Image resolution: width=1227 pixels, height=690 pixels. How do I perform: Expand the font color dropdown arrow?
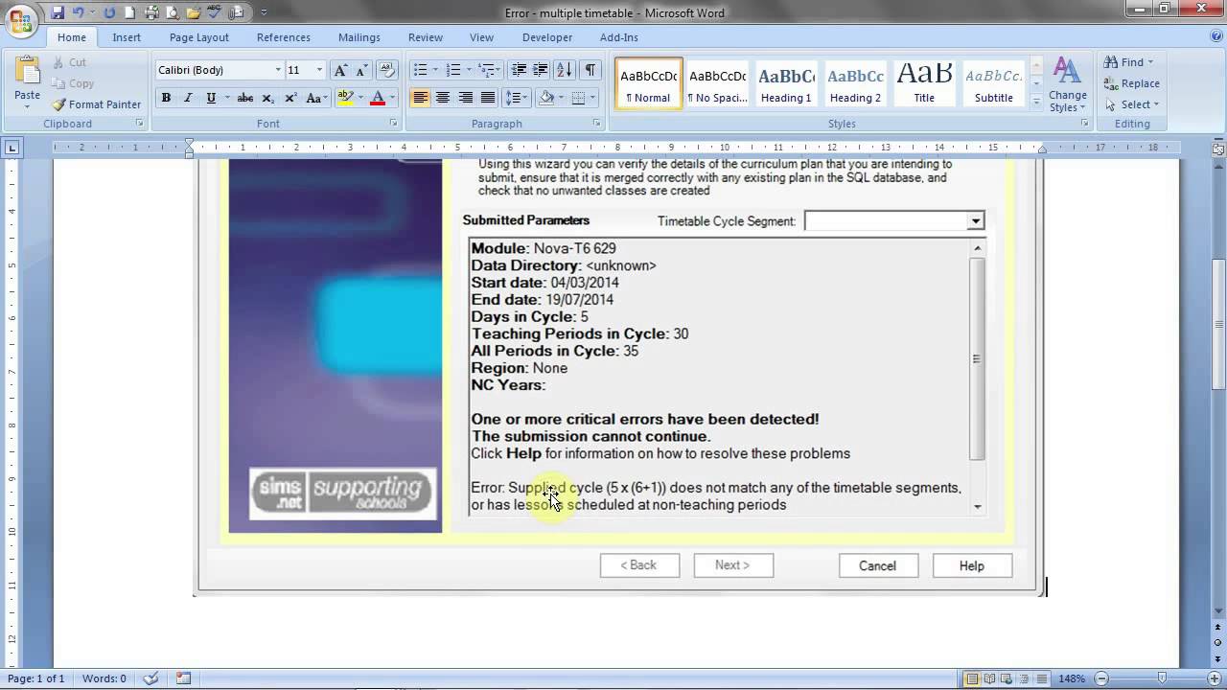pos(392,98)
